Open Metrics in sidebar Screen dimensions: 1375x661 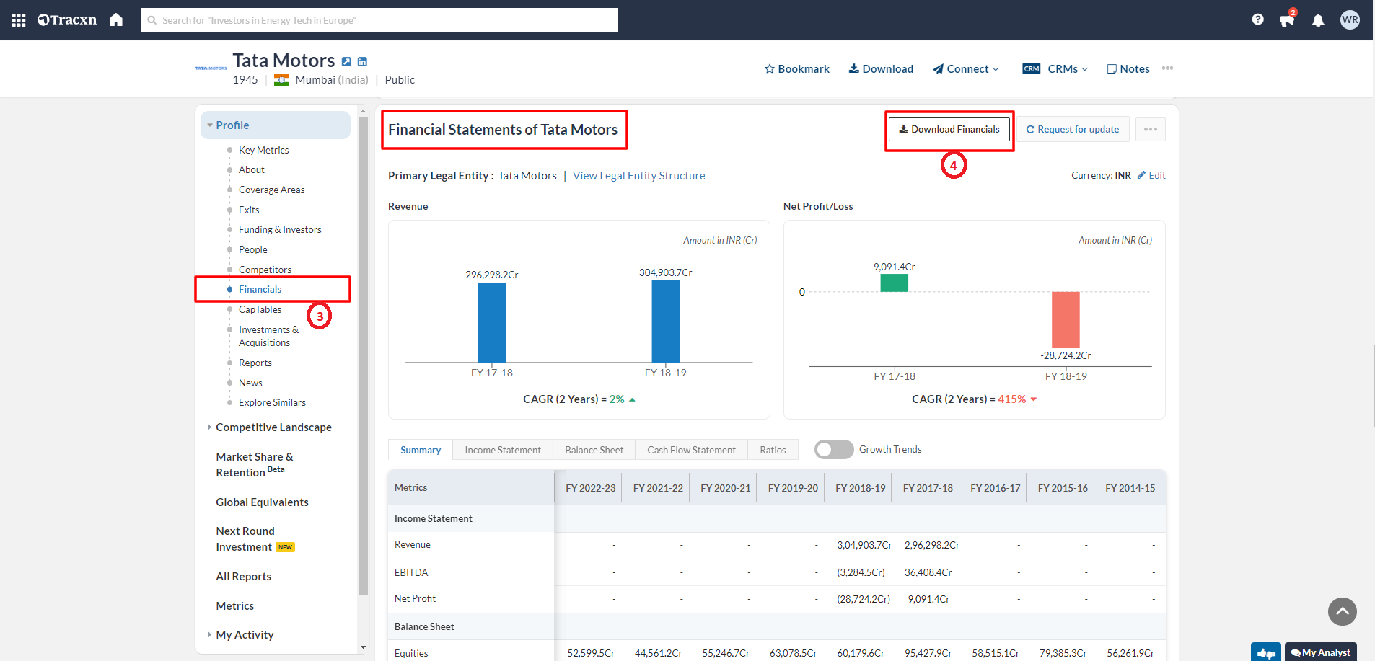click(234, 605)
